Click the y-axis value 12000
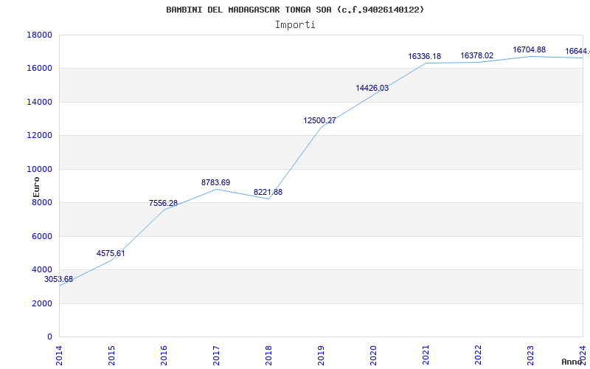 coord(39,136)
